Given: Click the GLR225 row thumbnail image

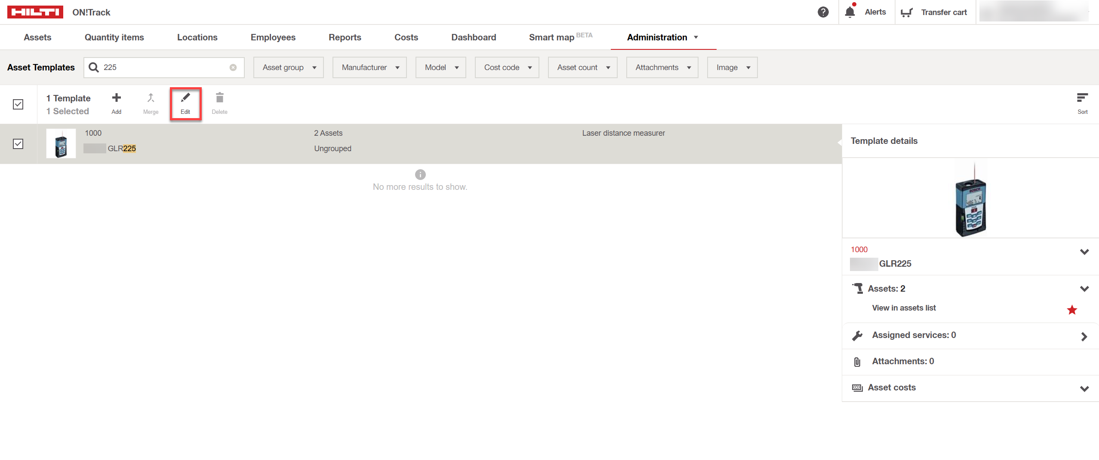Looking at the screenshot, I should (x=61, y=144).
